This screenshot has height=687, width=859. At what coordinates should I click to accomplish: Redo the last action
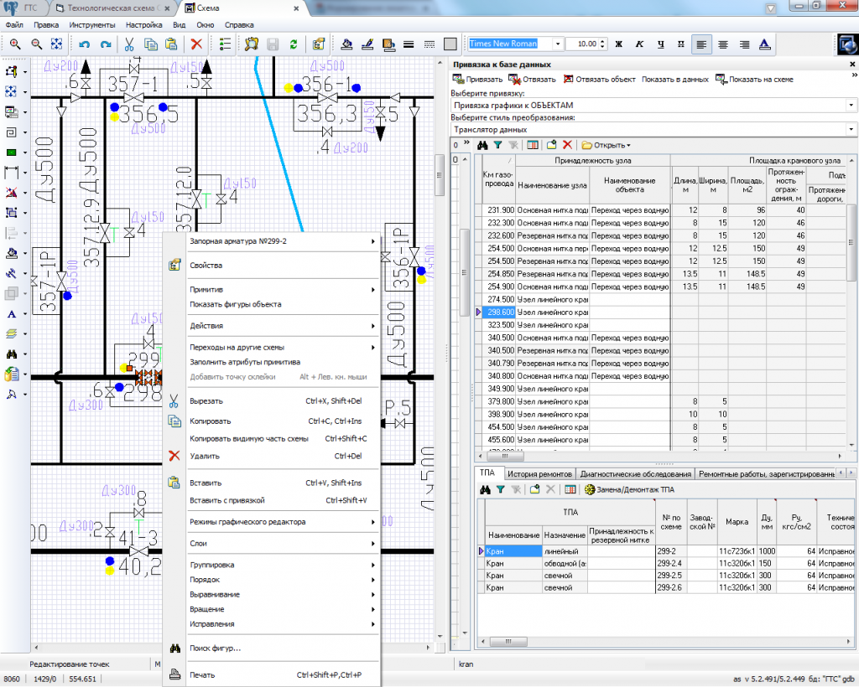pos(105,44)
